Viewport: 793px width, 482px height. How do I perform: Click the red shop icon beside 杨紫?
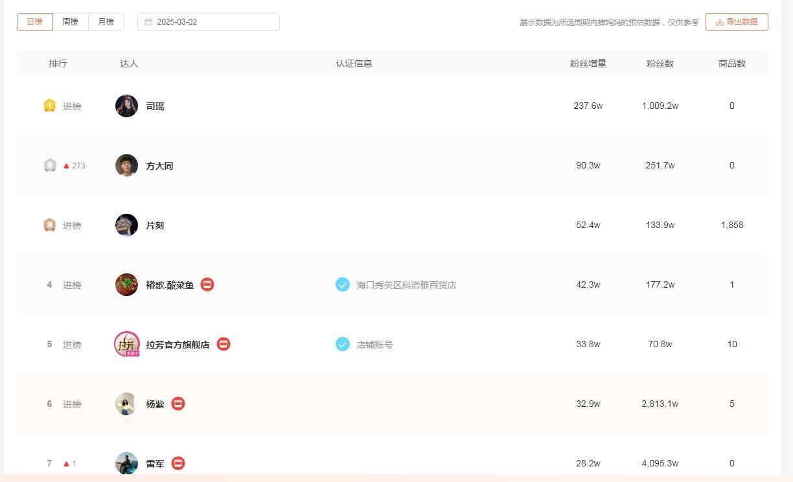pos(178,404)
